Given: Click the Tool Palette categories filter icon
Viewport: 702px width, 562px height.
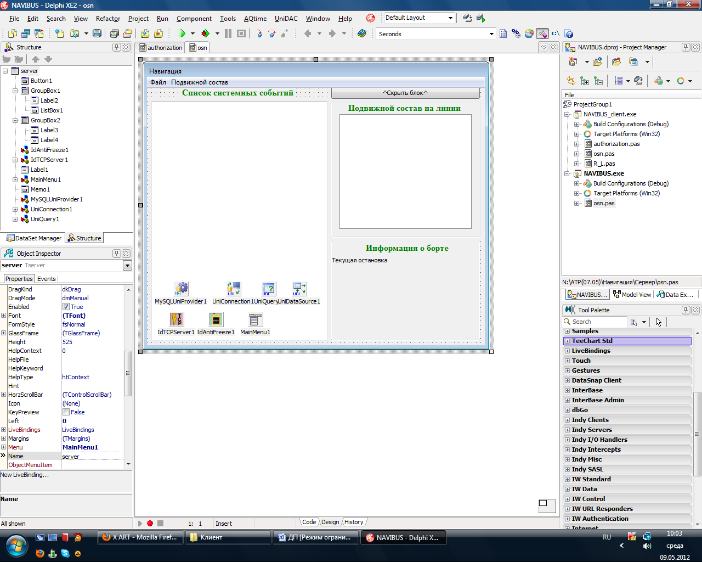Looking at the screenshot, I should [634, 322].
